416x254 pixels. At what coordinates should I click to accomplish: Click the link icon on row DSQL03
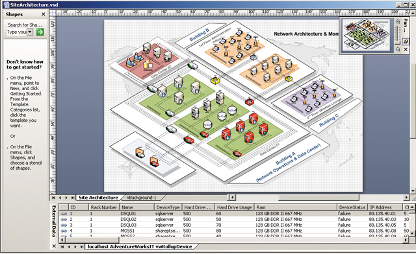64,225
